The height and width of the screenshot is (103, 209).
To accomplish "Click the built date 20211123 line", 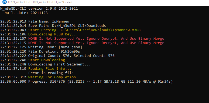I will 26,13.
